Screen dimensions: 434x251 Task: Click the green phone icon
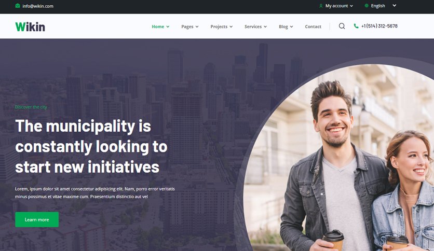(x=356, y=26)
